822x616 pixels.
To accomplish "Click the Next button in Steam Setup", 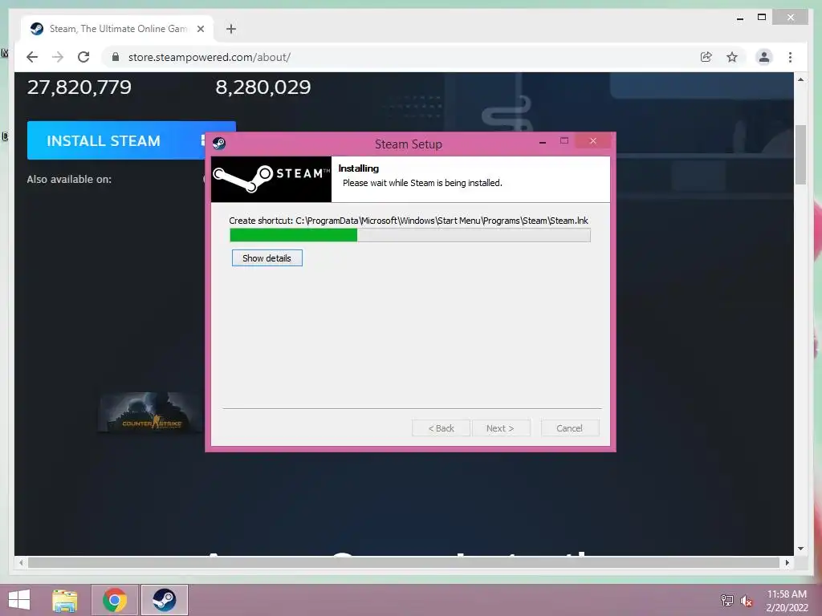I will [x=500, y=428].
